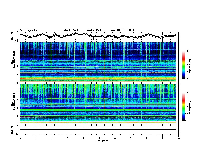Click the ch.1 color bar log(PSD) label
Screen dimensions: 201x155
190,66
